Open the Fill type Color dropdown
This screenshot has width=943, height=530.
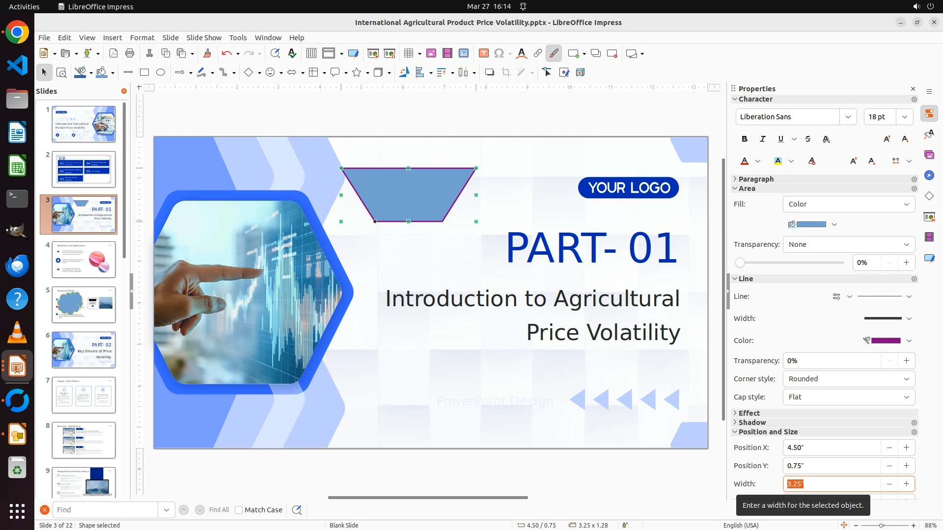pos(849,204)
